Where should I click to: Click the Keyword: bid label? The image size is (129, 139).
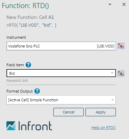[x=17, y=80]
